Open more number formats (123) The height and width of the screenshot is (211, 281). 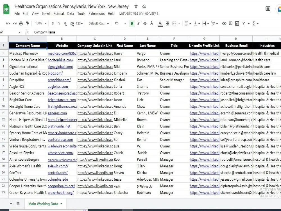pyautogui.click(x=79, y=24)
